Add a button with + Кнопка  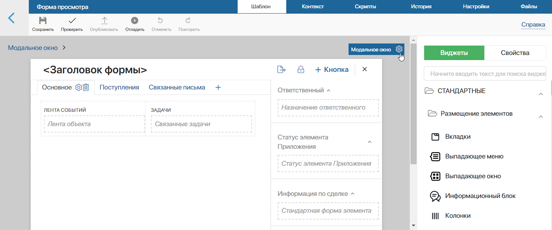pos(332,69)
